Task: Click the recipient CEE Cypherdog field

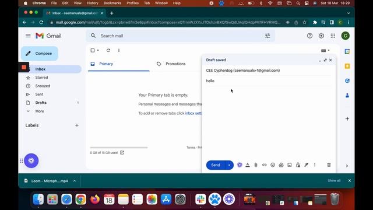Action: coord(269,71)
